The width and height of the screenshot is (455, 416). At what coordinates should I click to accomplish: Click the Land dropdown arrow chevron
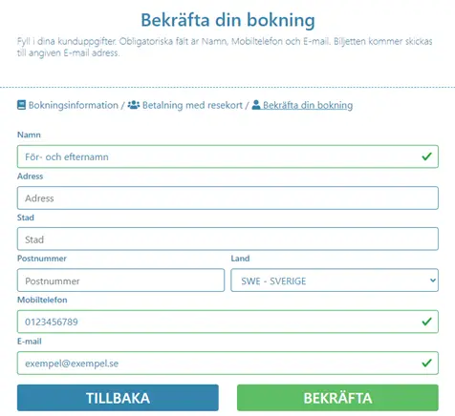432,281
